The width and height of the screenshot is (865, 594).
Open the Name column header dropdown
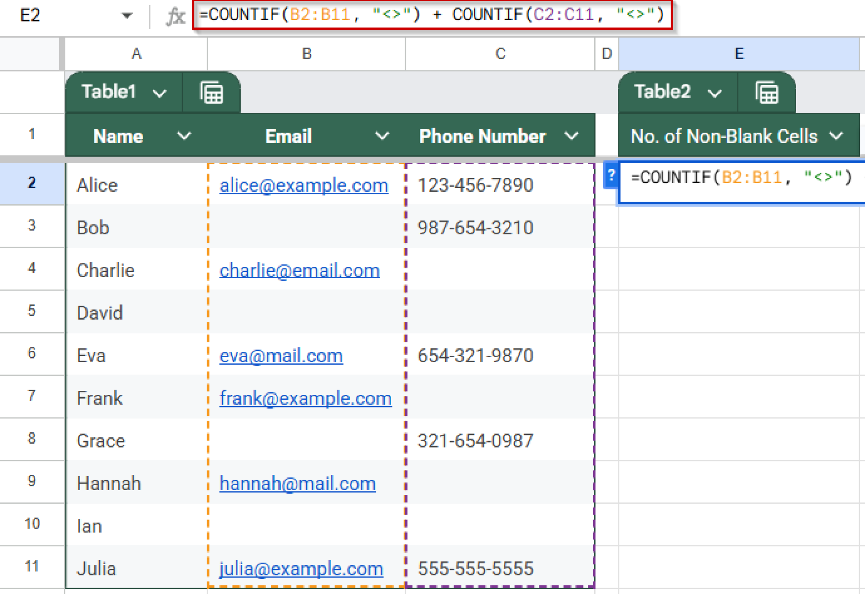(184, 136)
